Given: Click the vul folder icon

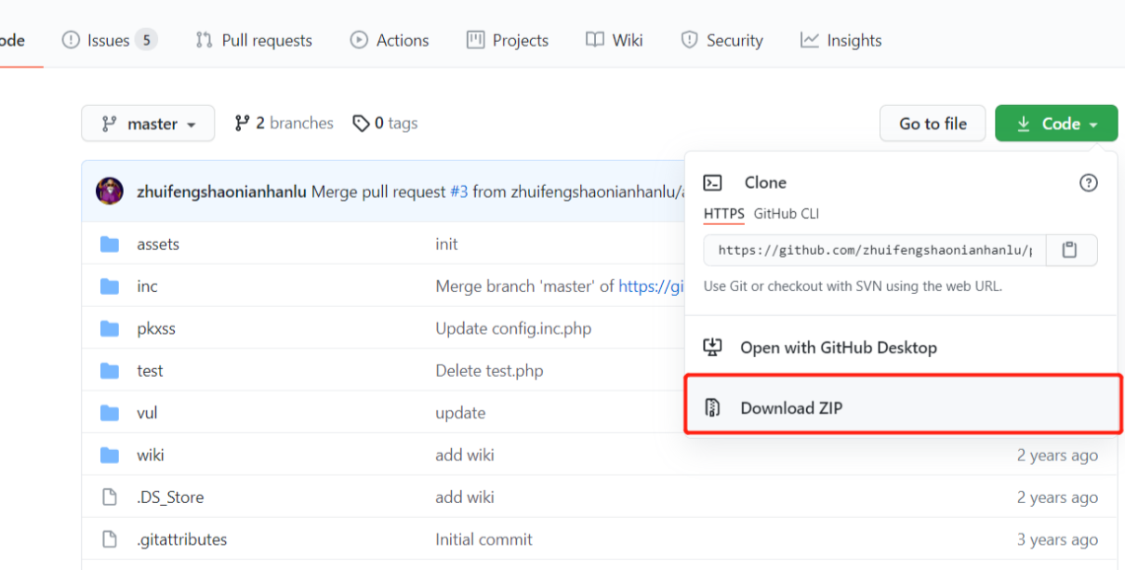Looking at the screenshot, I should pos(110,413).
